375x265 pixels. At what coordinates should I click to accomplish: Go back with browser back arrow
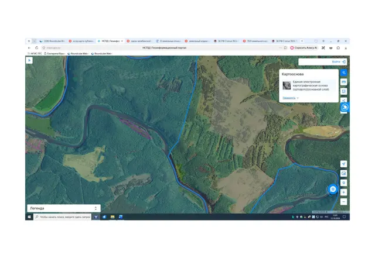click(x=29, y=48)
